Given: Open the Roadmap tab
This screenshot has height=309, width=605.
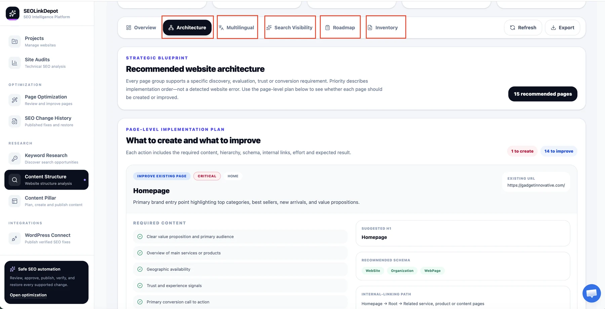Looking at the screenshot, I should [340, 28].
